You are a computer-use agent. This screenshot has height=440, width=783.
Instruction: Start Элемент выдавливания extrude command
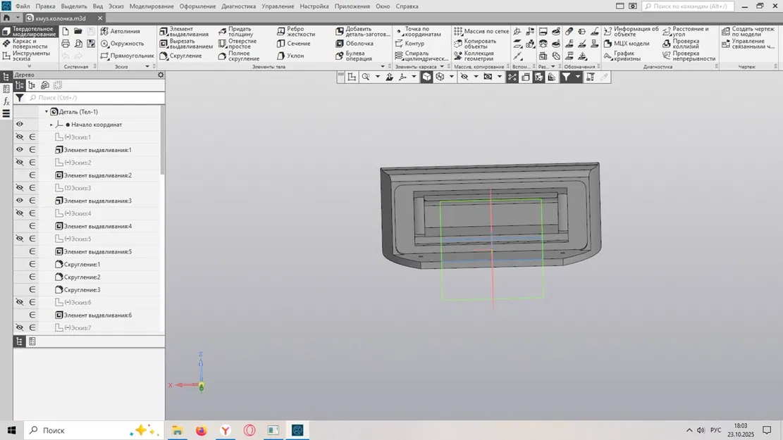[x=184, y=32]
